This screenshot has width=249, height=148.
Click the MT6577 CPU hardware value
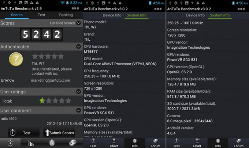(x=91, y=52)
